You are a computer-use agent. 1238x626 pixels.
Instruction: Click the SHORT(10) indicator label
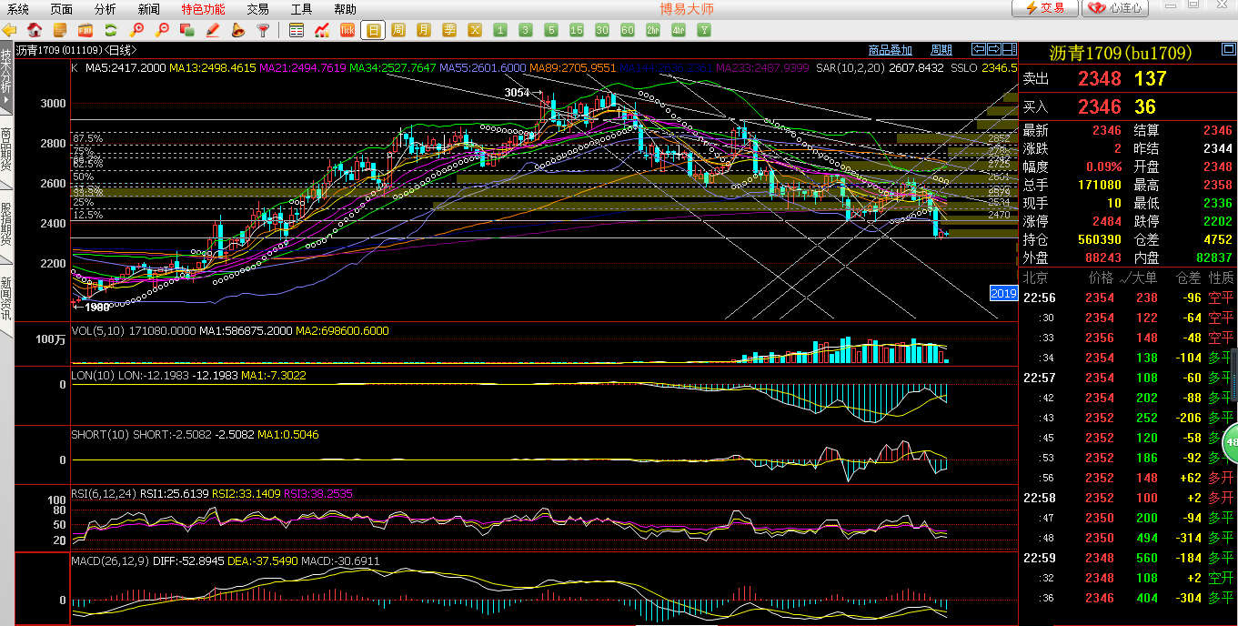[x=100, y=435]
